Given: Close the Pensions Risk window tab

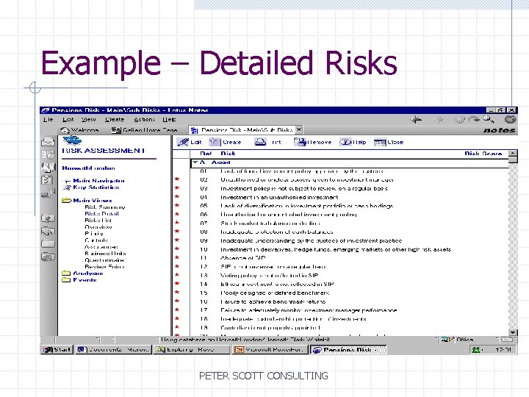Looking at the screenshot, I should tap(298, 129).
